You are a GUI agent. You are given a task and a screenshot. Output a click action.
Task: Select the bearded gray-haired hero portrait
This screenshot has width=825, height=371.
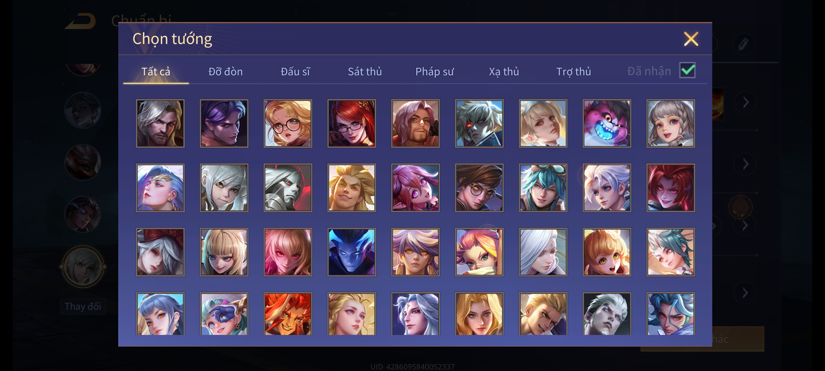[x=160, y=124]
